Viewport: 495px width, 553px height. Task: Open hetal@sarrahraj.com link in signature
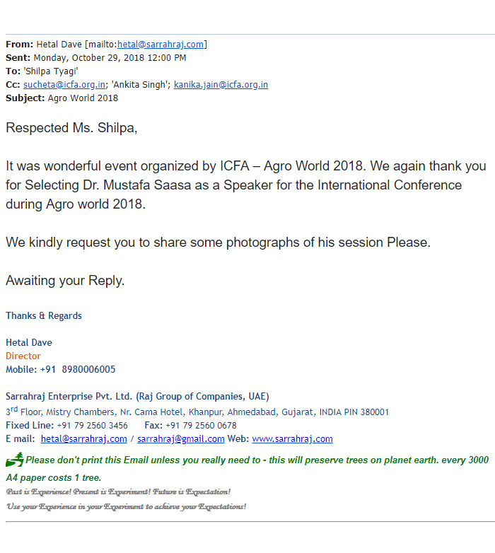click(83, 439)
